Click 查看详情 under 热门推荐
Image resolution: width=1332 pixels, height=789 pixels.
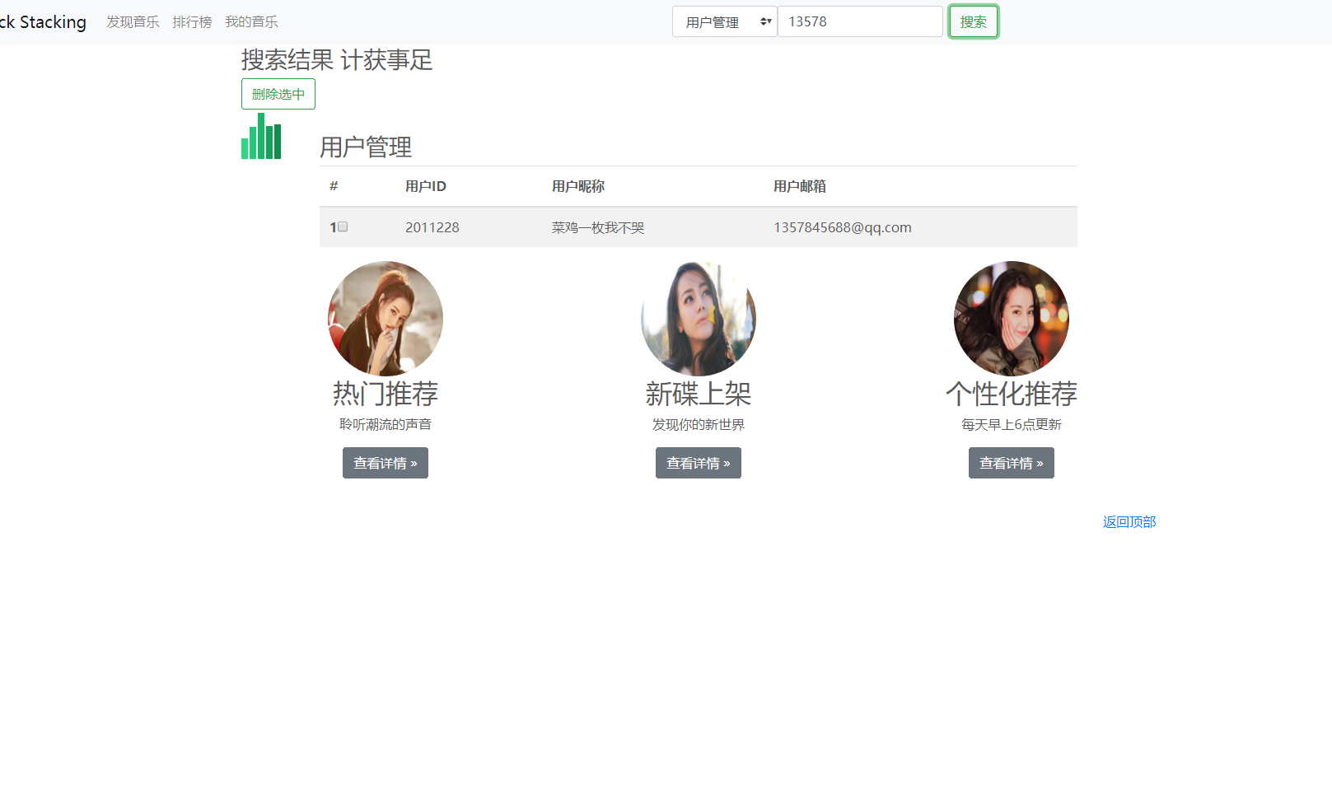point(385,462)
